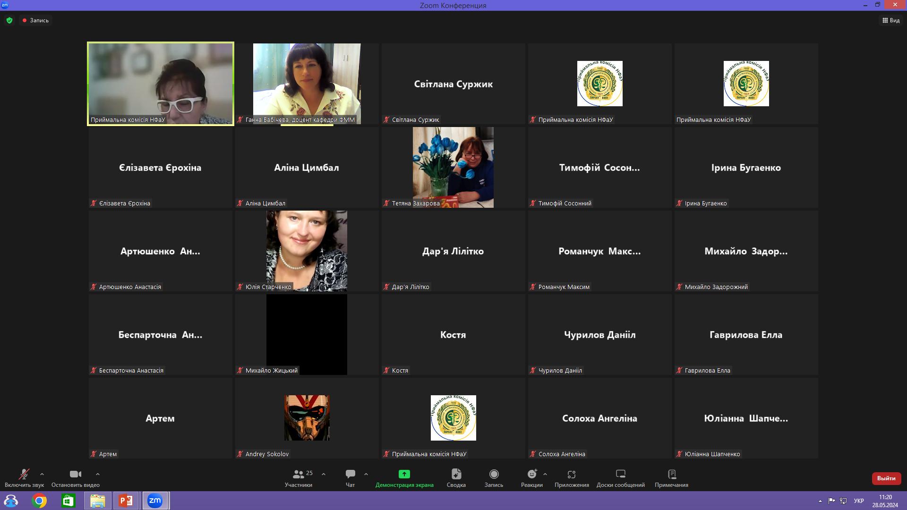Start Демонстрация экрана screen share
The height and width of the screenshot is (510, 907).
pos(404,478)
